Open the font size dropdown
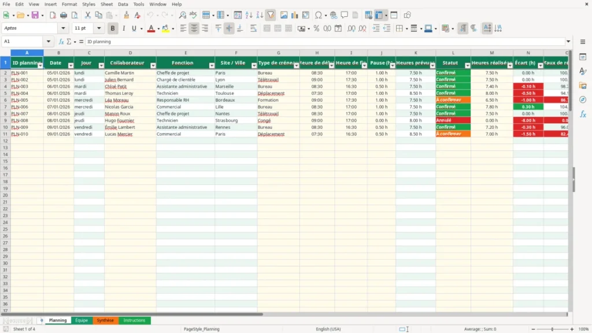Image resolution: width=592 pixels, height=333 pixels. 99,28
